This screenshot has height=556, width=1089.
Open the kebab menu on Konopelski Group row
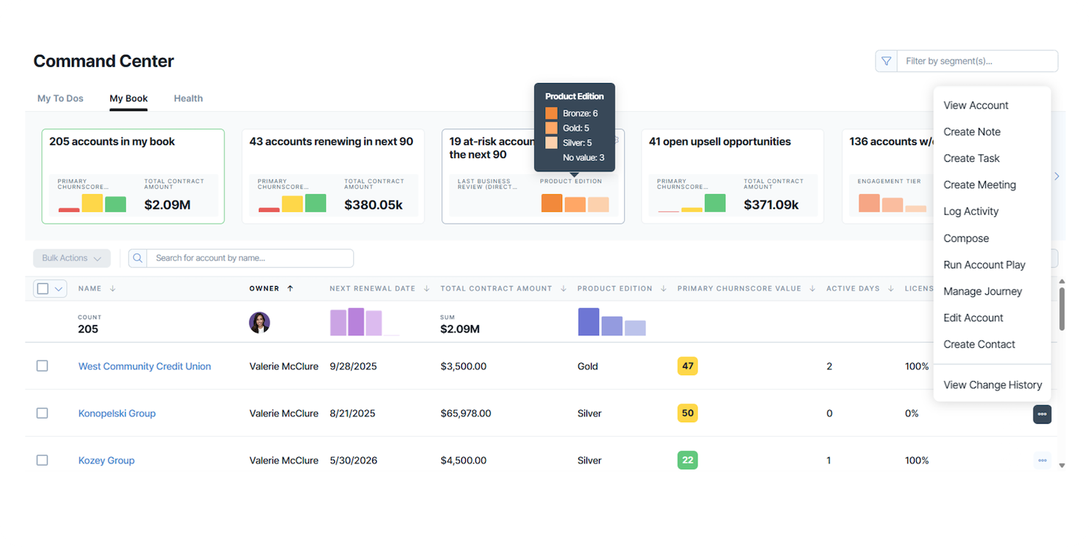point(1042,414)
